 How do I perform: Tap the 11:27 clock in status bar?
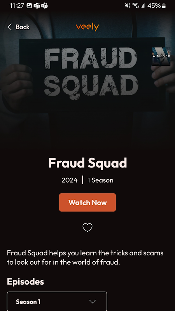point(17,6)
